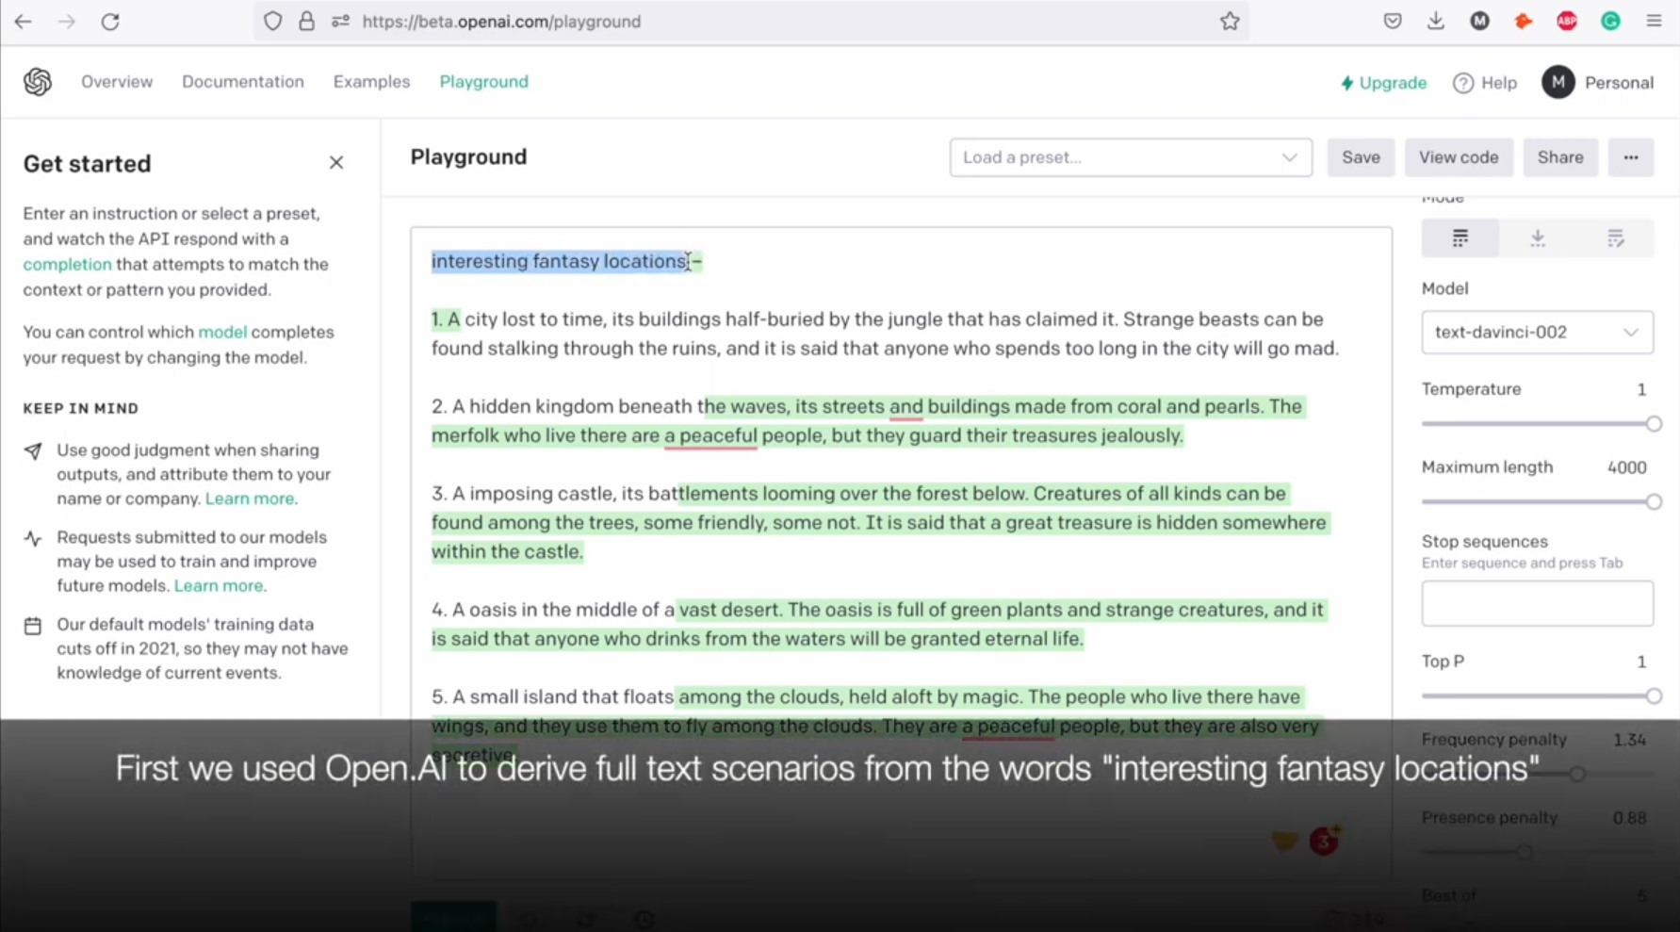This screenshot has height=932, width=1680.
Task: Open browser downloads icon
Action: (x=1436, y=21)
